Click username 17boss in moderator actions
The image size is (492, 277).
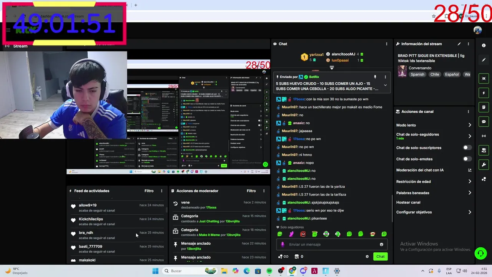(x=211, y=207)
